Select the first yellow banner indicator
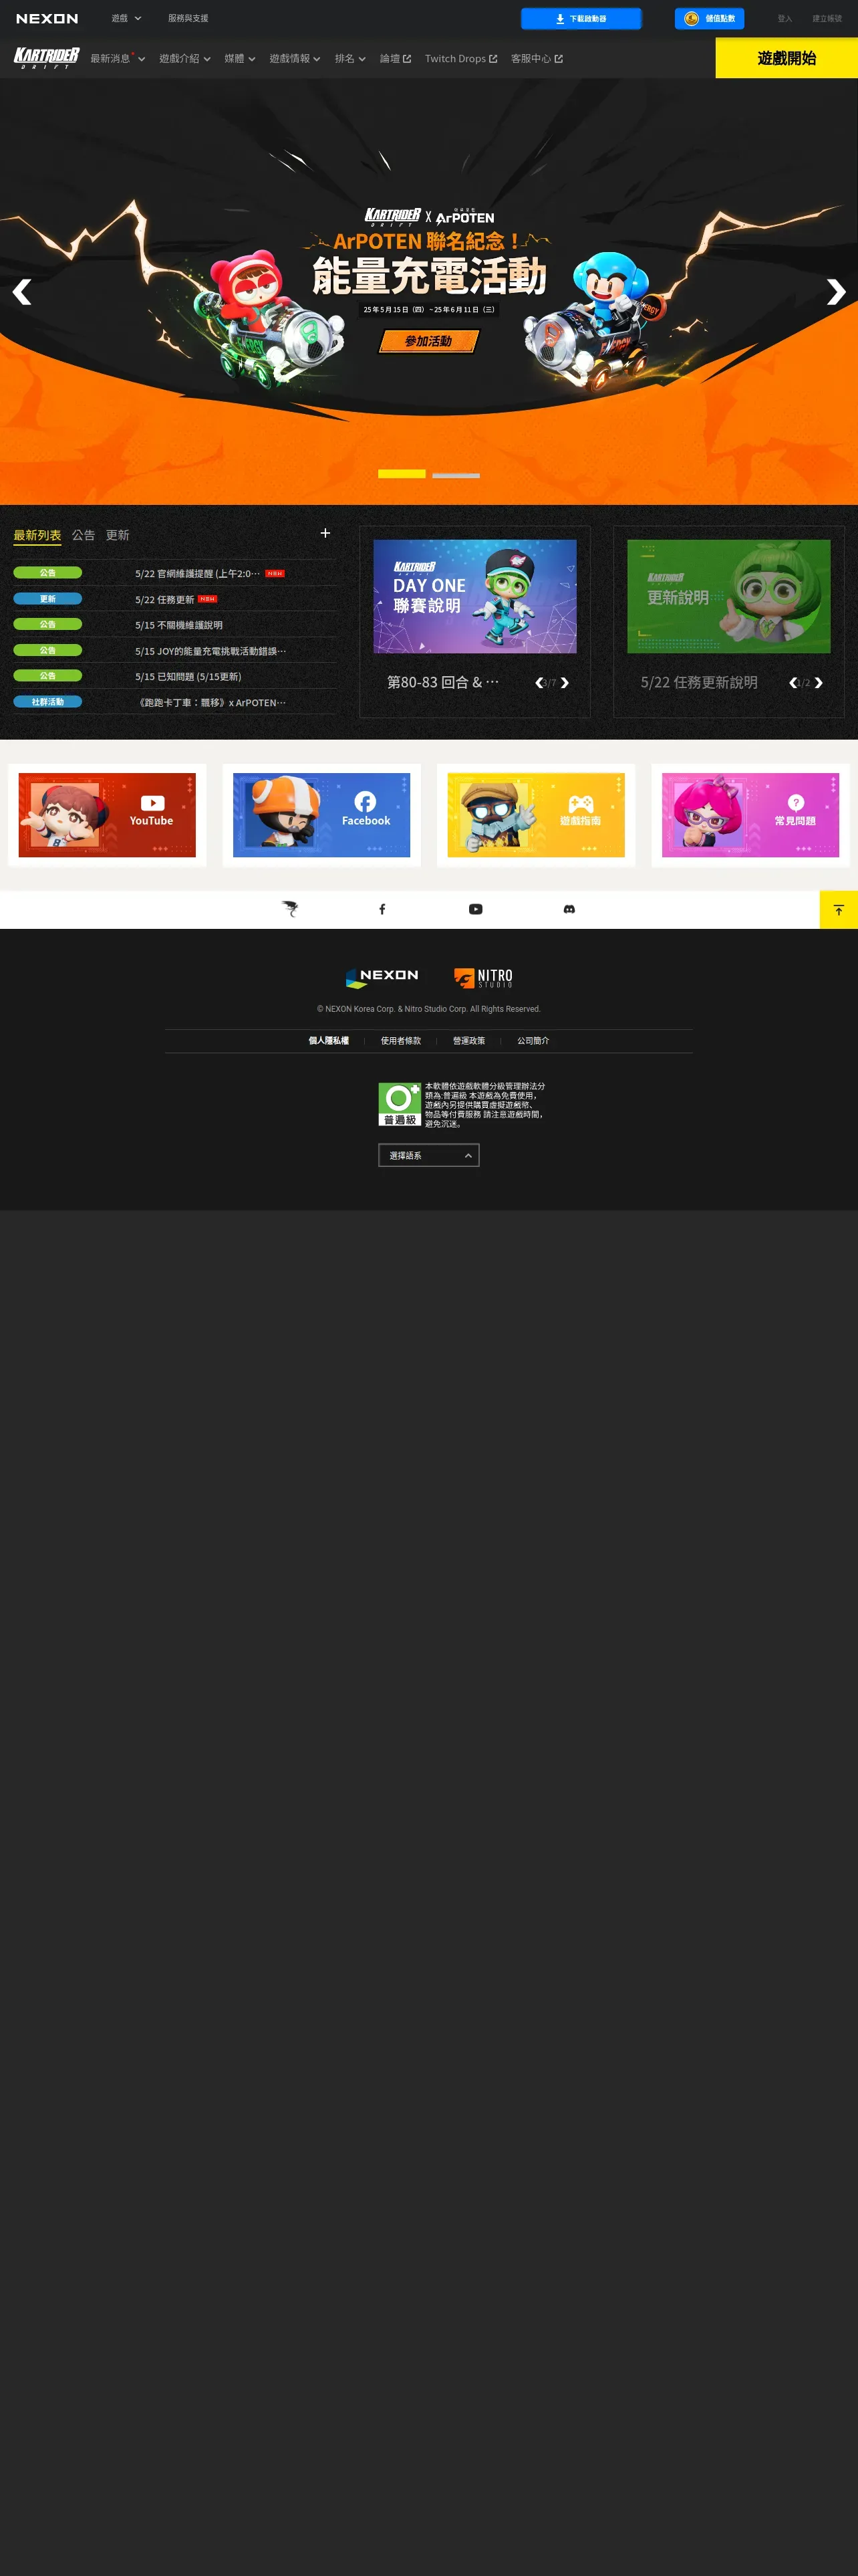Screen dimensions: 858x2576 [402, 474]
